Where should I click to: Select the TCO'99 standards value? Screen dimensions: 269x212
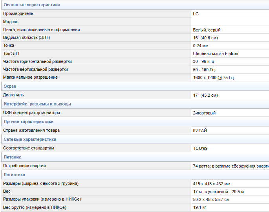[x=200, y=148]
